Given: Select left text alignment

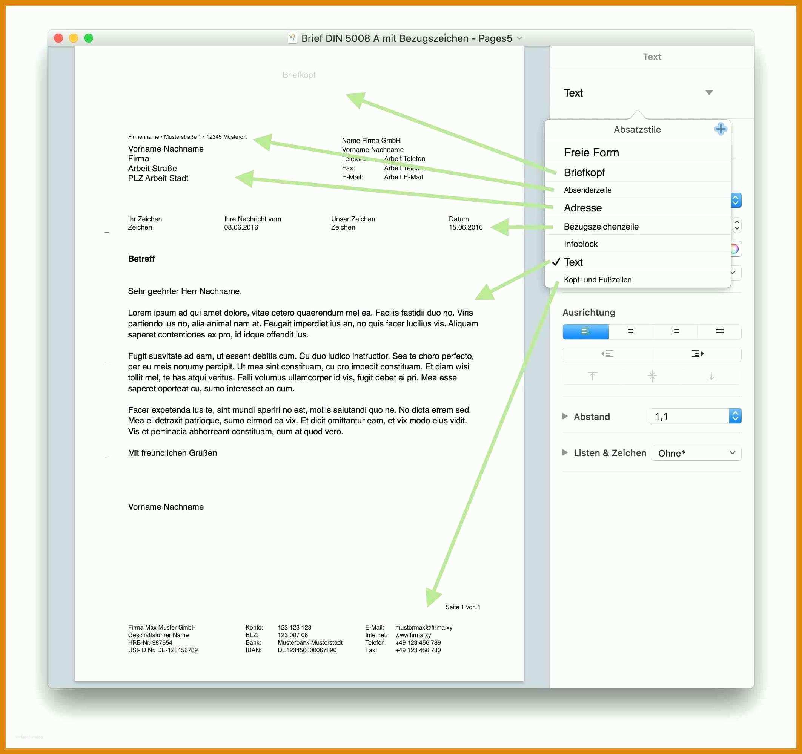Looking at the screenshot, I should pyautogui.click(x=585, y=331).
